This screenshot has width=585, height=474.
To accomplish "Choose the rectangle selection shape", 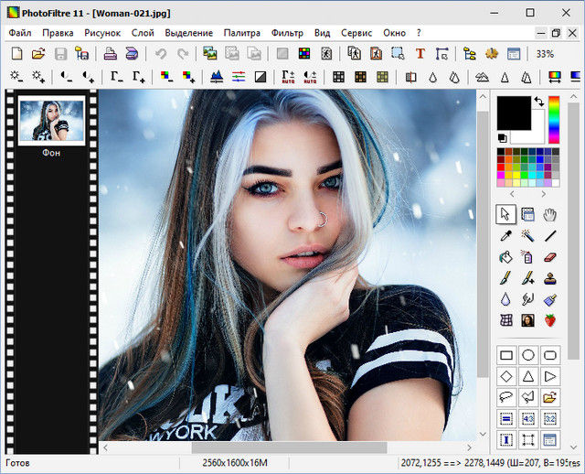I will [x=505, y=355].
